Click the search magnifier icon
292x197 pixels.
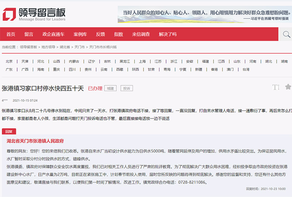coord(287,34)
